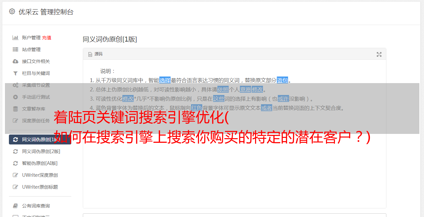Click the 站点管理 server icon
Image resolution: width=424 pixels, height=217 pixels.
coord(15,49)
